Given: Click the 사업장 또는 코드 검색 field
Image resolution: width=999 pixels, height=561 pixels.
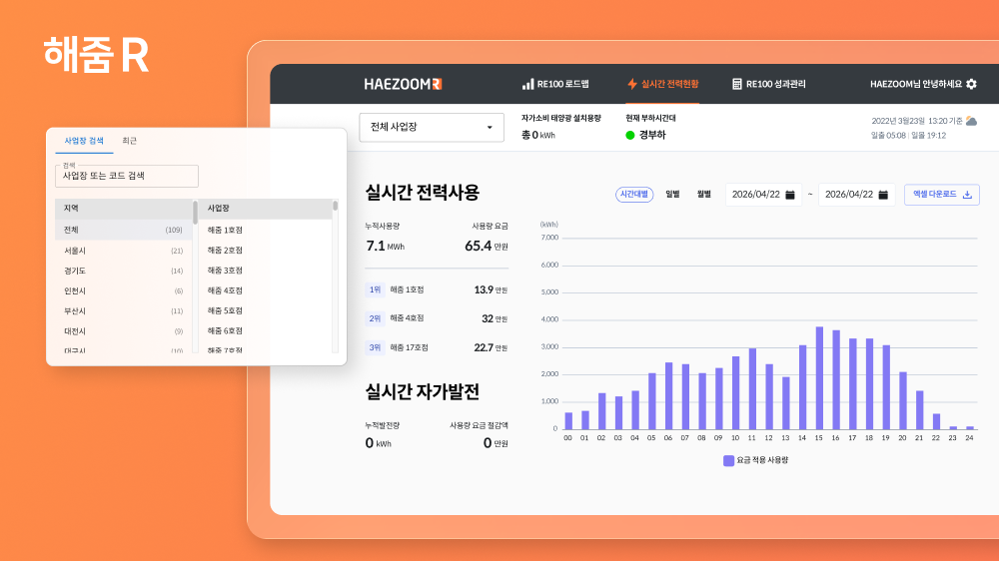Looking at the screenshot, I should (127, 176).
